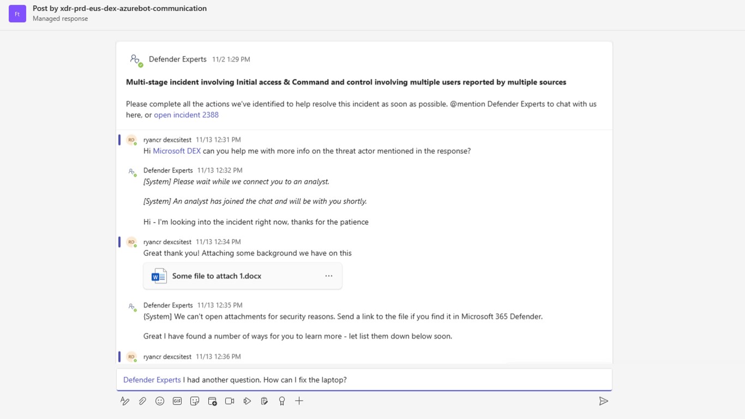This screenshot has height=419, width=745.
Task: Click the post title xdr-prd-eus-dex-azurebot-communication
Action: coord(119,8)
